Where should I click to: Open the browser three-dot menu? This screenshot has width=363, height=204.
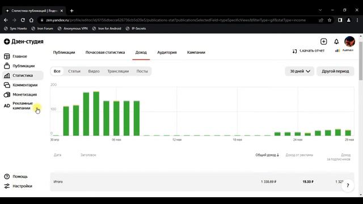click(357, 20)
